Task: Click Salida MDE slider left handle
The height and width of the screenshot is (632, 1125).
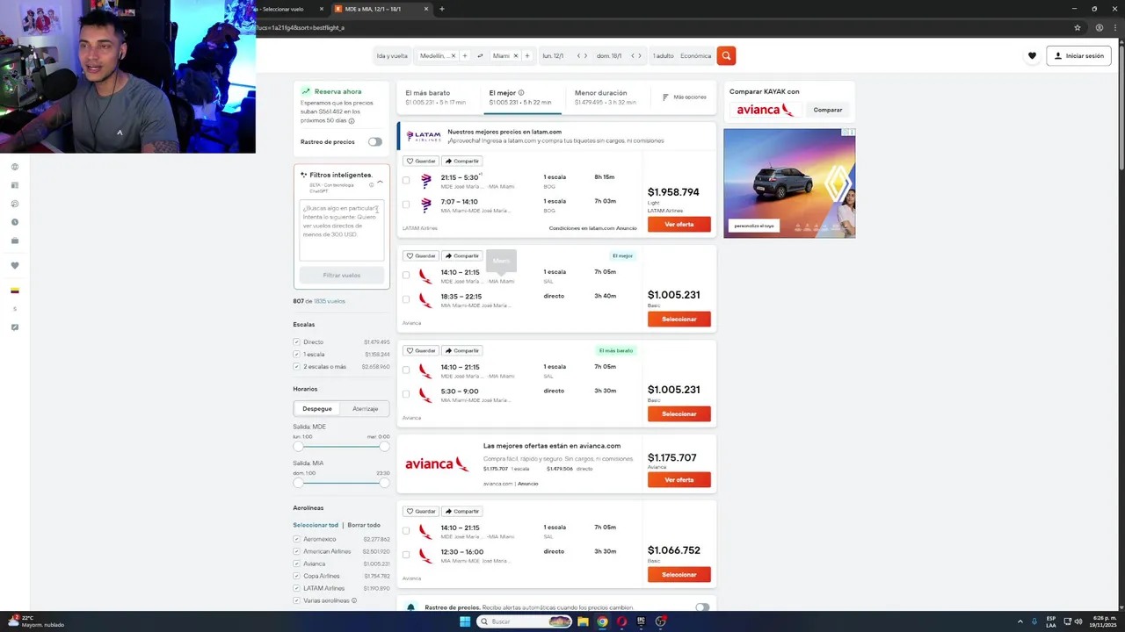Action: click(298, 446)
